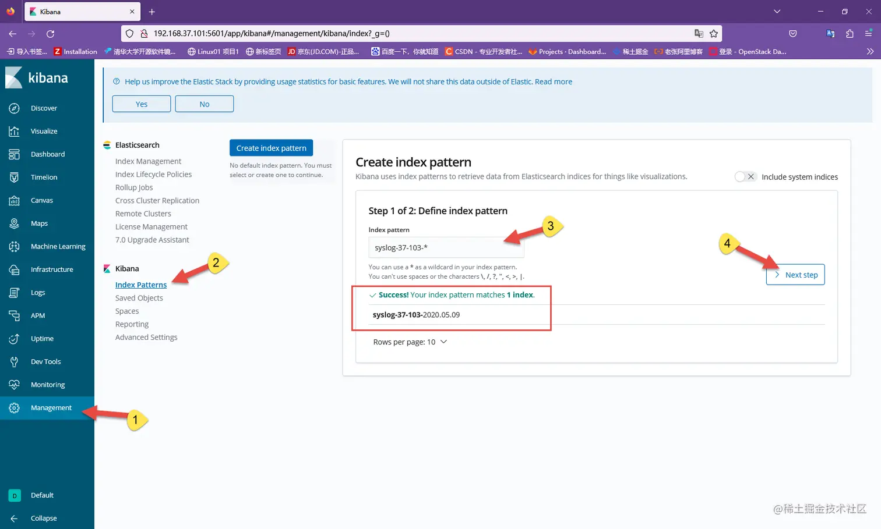Click the Kibana logo
This screenshot has width=881, height=529.
tap(37, 77)
